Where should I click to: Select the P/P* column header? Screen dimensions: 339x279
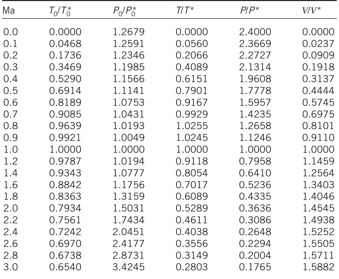(x=249, y=11)
